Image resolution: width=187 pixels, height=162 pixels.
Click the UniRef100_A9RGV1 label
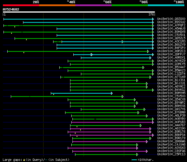tap(171, 58)
